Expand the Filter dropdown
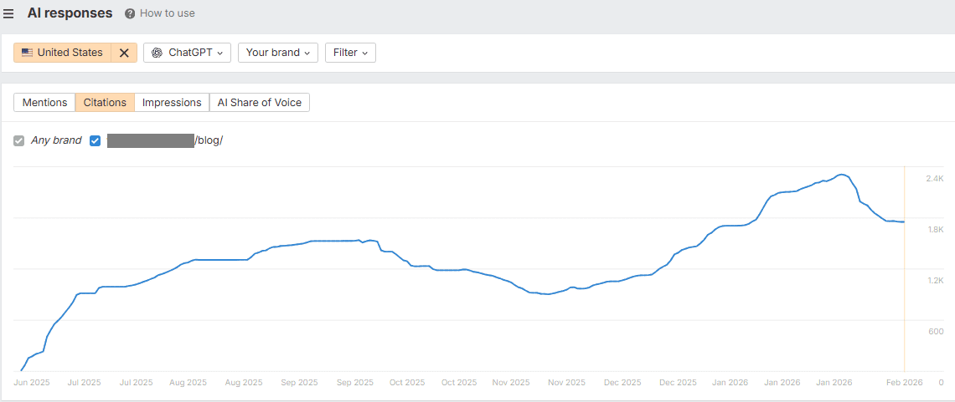The image size is (955, 402). coord(350,53)
